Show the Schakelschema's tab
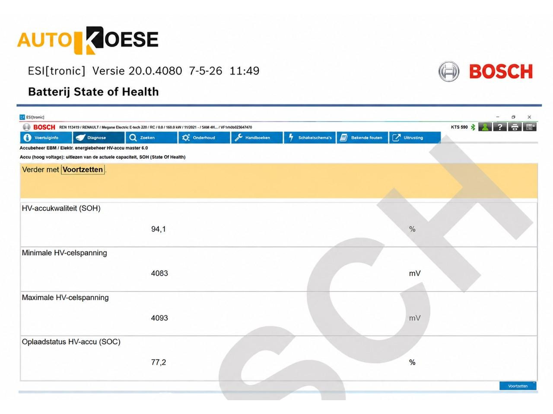The width and height of the screenshot is (553, 414). (x=310, y=138)
